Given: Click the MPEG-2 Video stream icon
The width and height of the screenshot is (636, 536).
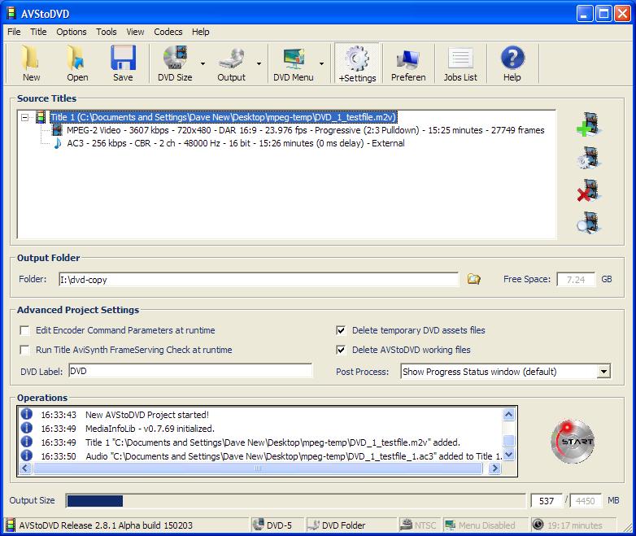Looking at the screenshot, I should (58, 130).
